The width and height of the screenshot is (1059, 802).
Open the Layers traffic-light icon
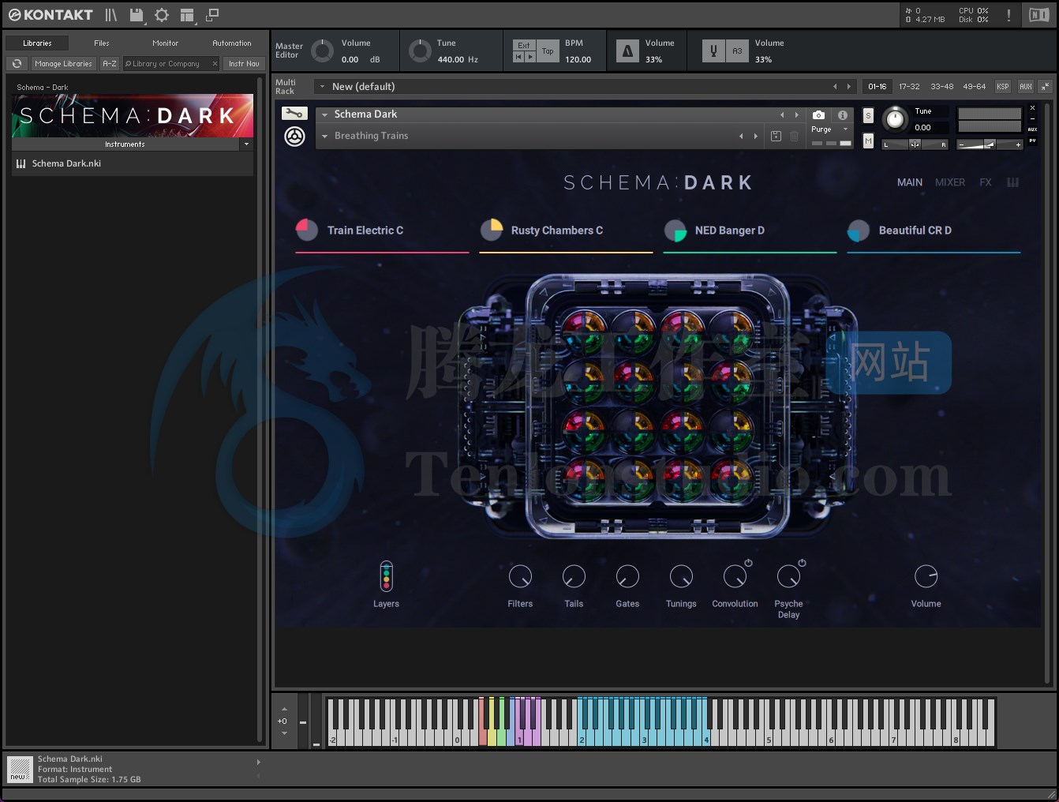click(x=386, y=576)
